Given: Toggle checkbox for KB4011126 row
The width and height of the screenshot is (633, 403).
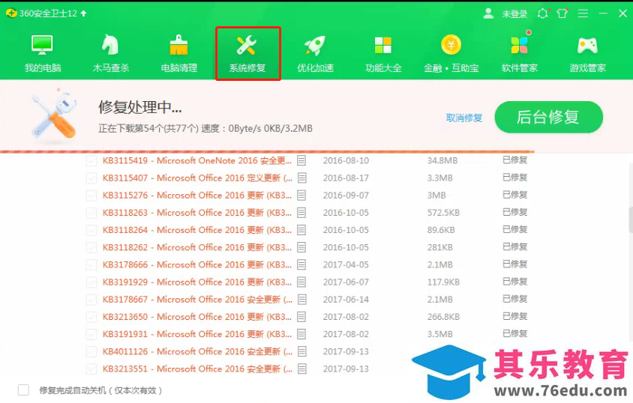Looking at the screenshot, I should click(x=91, y=351).
